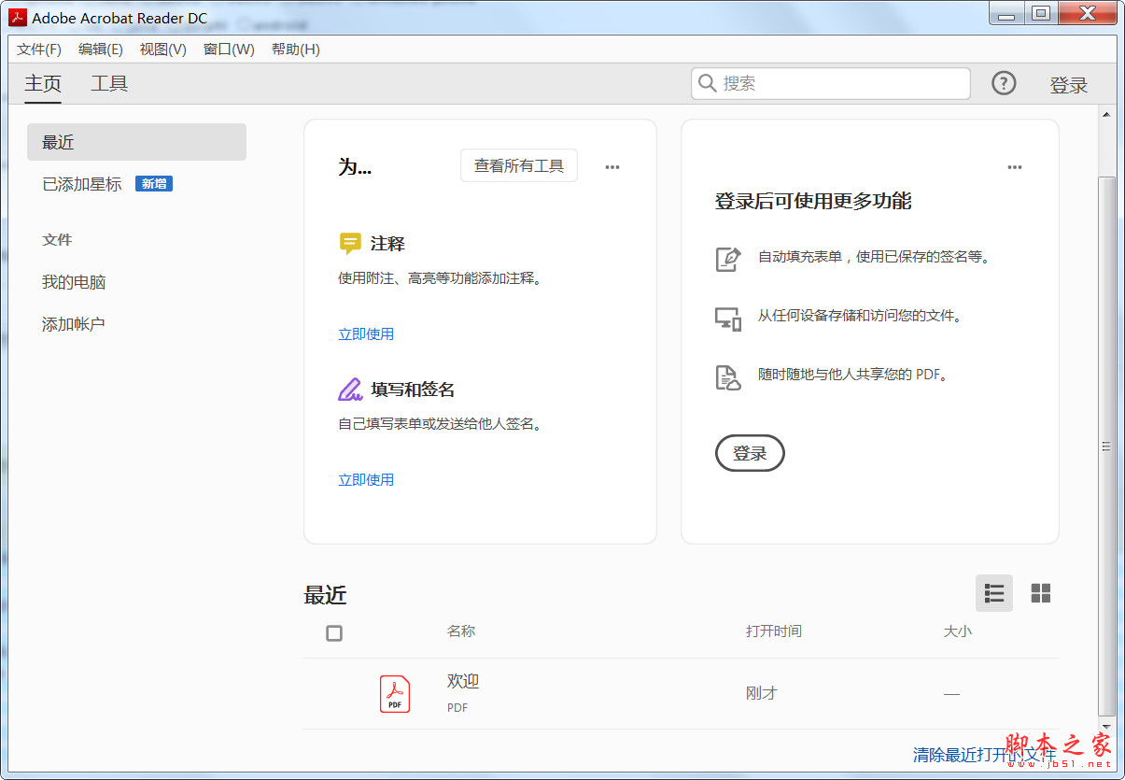Click the 查看所有工具 button

click(519, 166)
